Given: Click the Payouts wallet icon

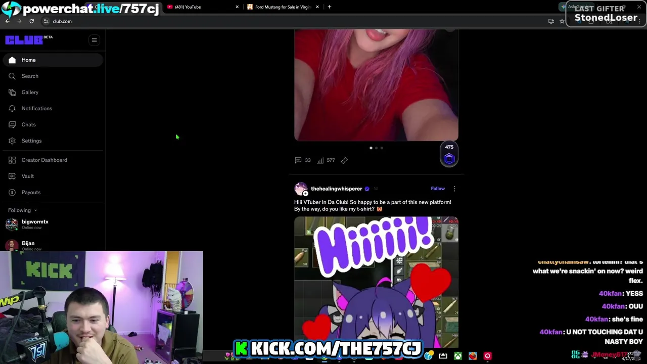Looking at the screenshot, I should [12, 192].
